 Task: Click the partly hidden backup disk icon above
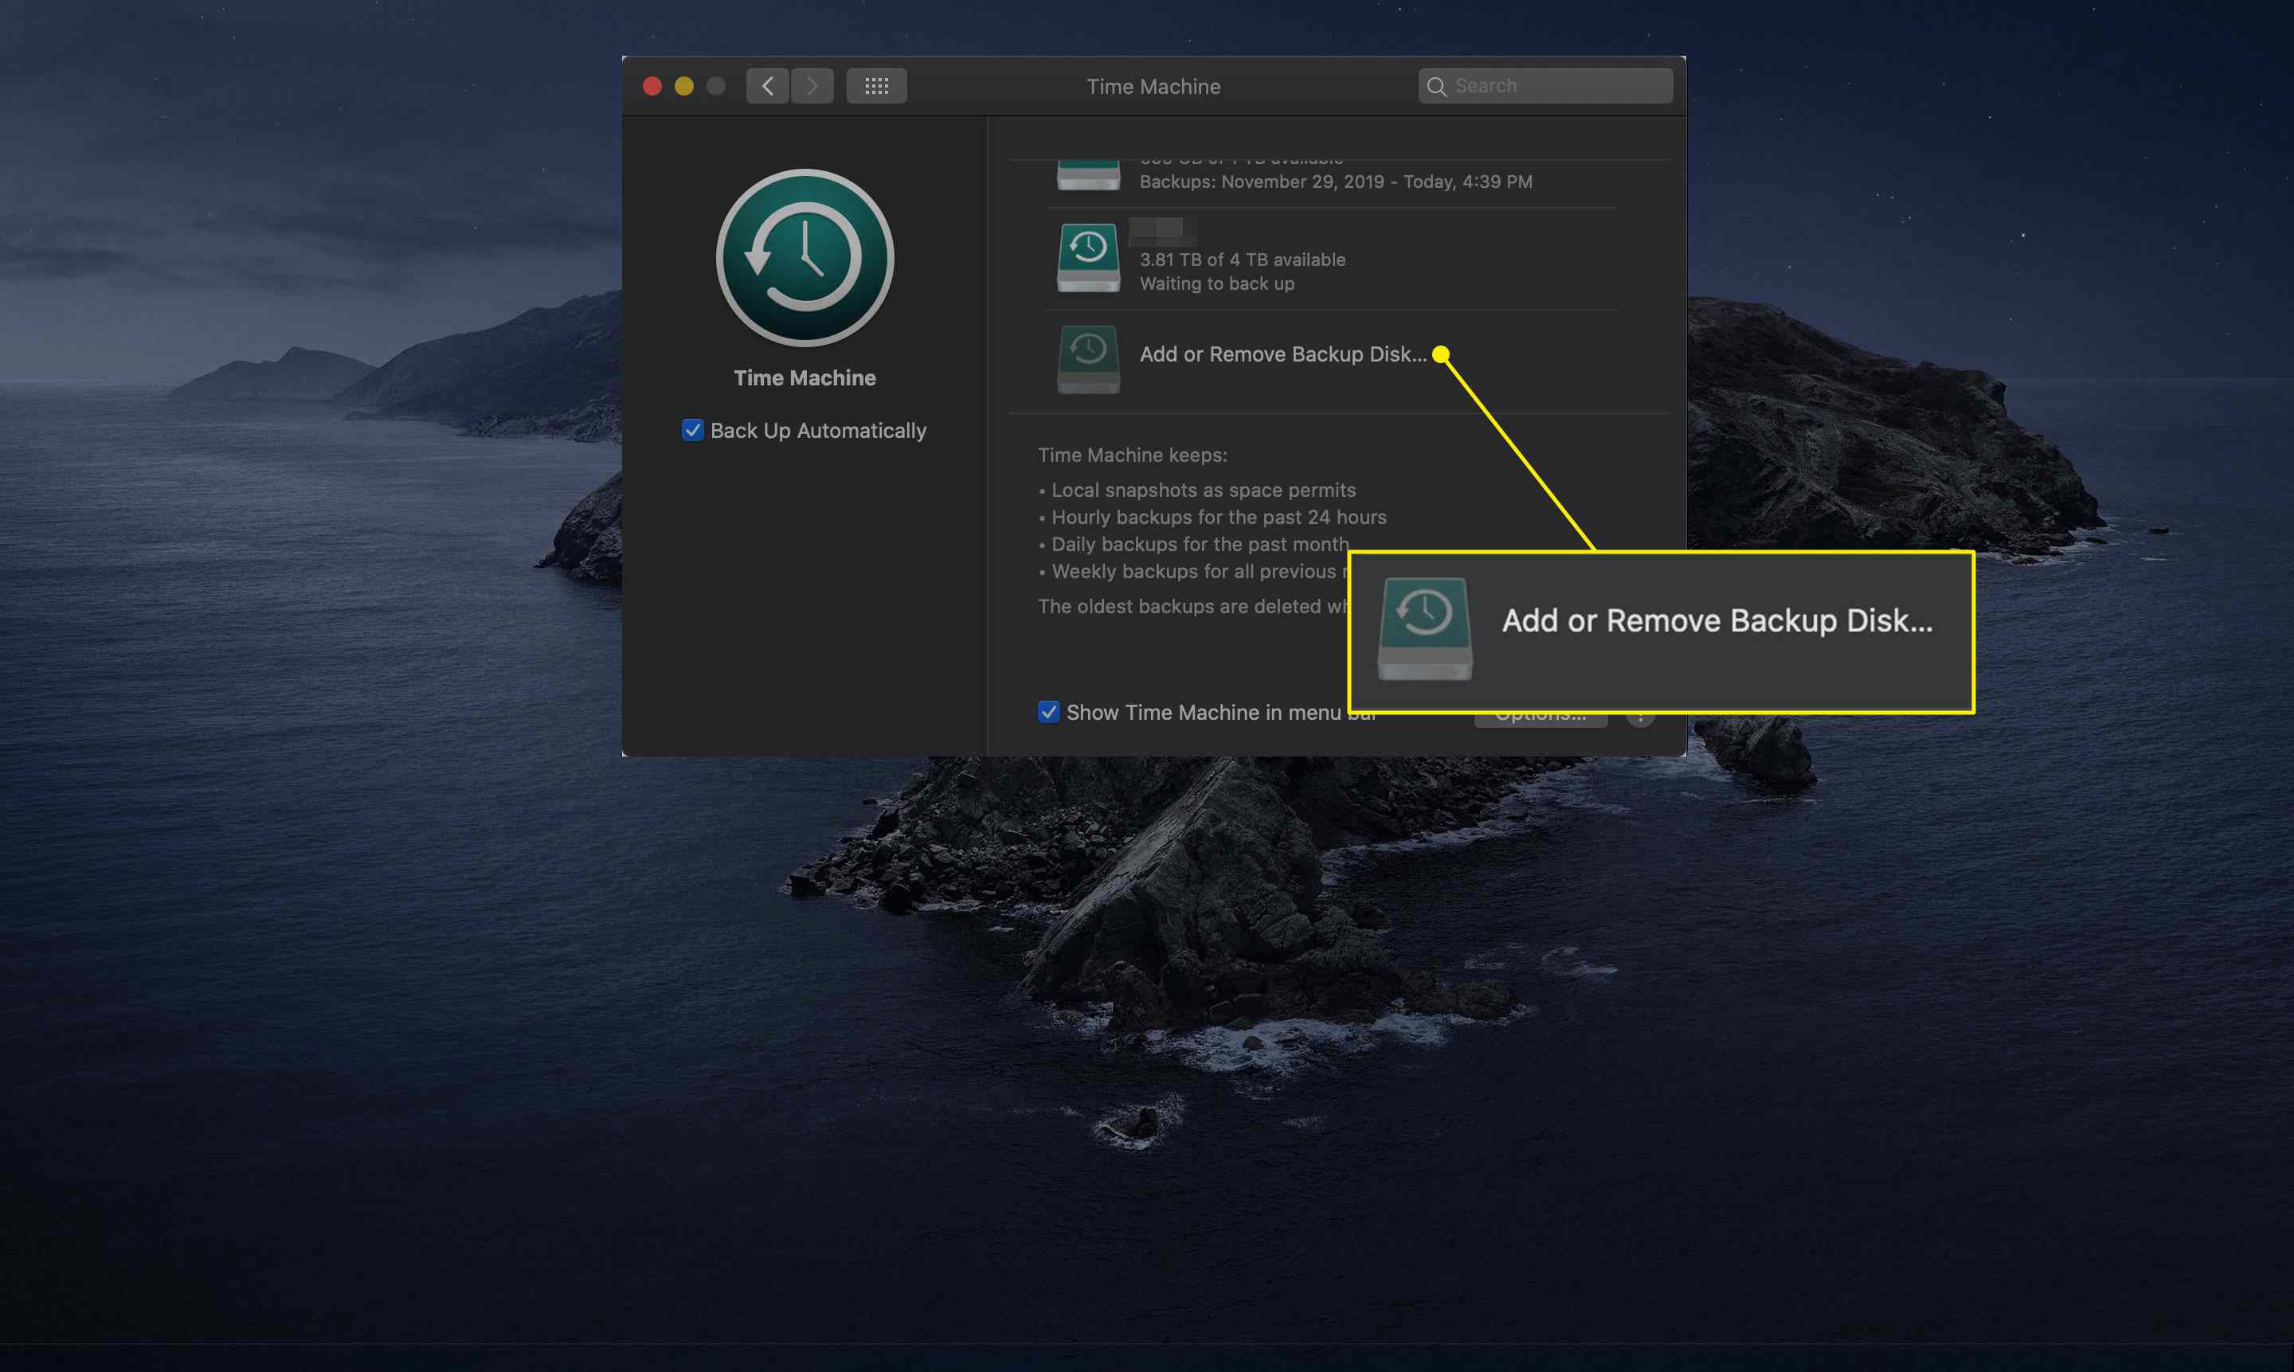point(1088,174)
